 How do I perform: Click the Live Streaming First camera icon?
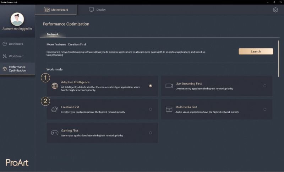click(x=169, y=86)
